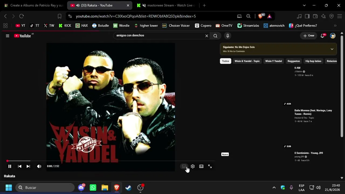Click the video progress bar
Viewport: 345px width, 194px height.
(x=111, y=161)
